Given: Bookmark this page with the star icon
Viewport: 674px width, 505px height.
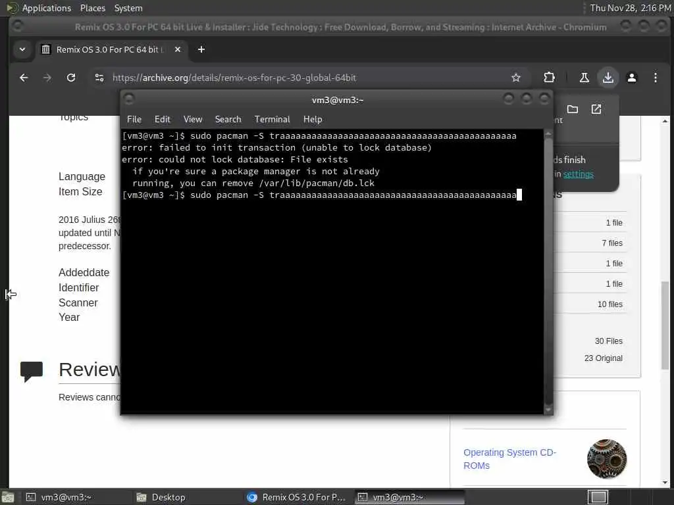Looking at the screenshot, I should tap(516, 78).
